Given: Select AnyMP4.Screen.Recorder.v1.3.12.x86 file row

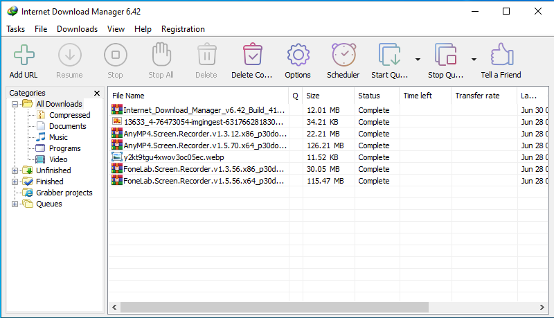Looking at the screenshot, I should coord(328,134).
